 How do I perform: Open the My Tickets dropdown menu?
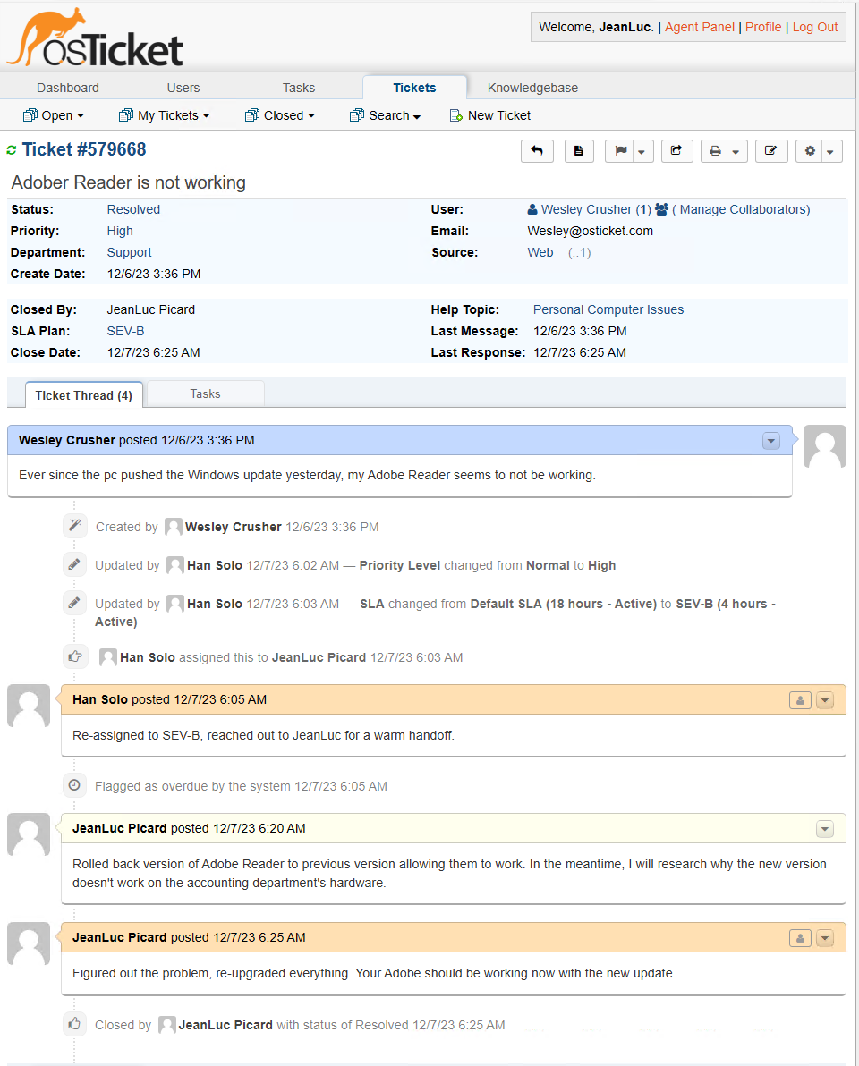[x=164, y=115]
